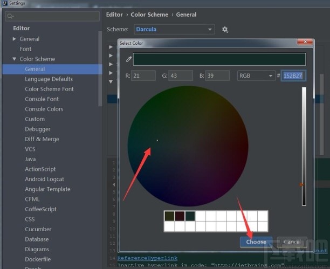Viewport: 330px width, 269px height.
Task: Open the Scheme Darcula dropdown
Action: [173, 30]
